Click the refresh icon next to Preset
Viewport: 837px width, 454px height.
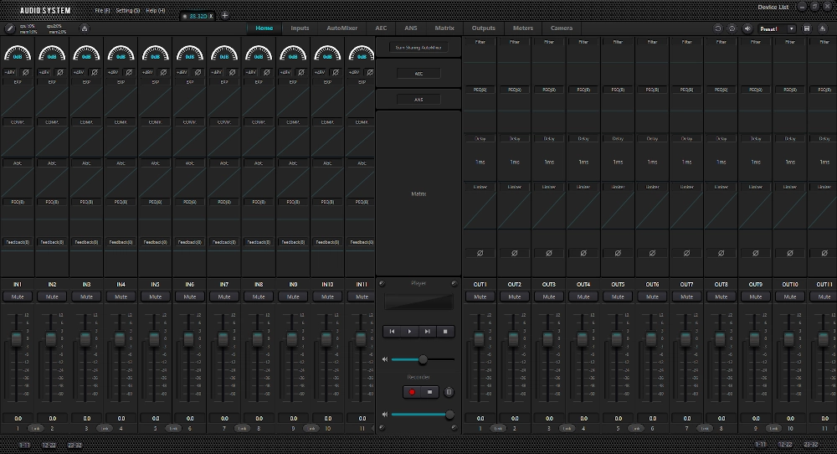point(718,28)
